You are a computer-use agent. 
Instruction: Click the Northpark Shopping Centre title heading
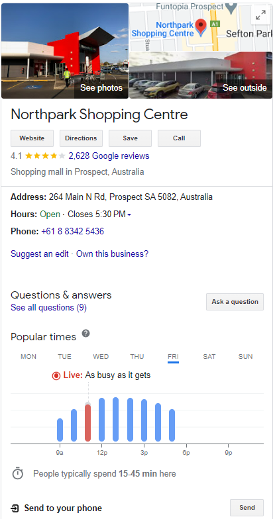coord(99,115)
